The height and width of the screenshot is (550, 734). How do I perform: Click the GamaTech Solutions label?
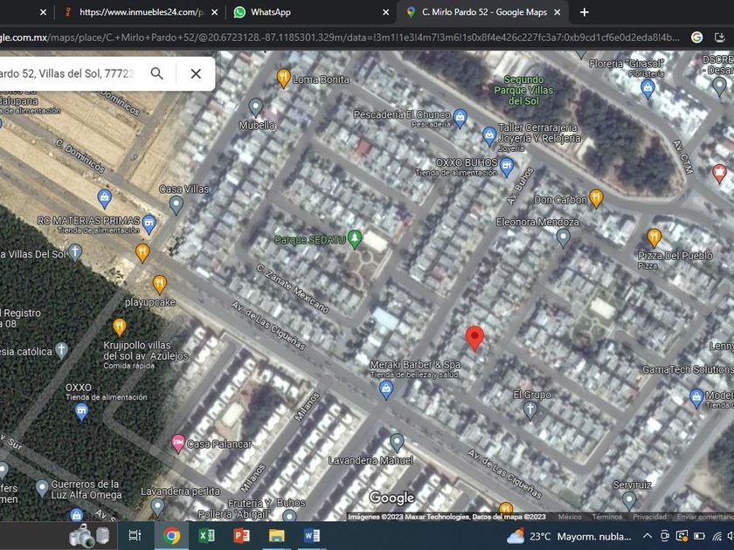point(688,369)
